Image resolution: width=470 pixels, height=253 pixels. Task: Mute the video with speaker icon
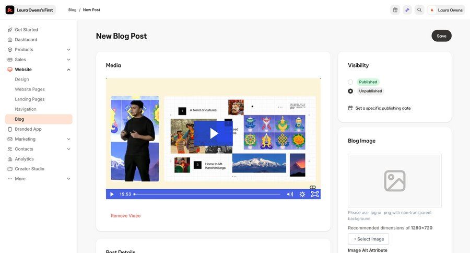[x=290, y=194]
